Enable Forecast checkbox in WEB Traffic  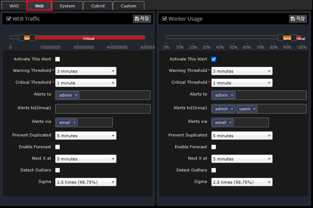click(57, 147)
